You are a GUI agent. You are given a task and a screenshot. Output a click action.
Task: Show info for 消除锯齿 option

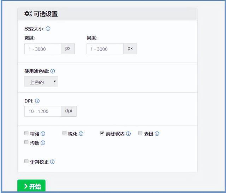128,134
